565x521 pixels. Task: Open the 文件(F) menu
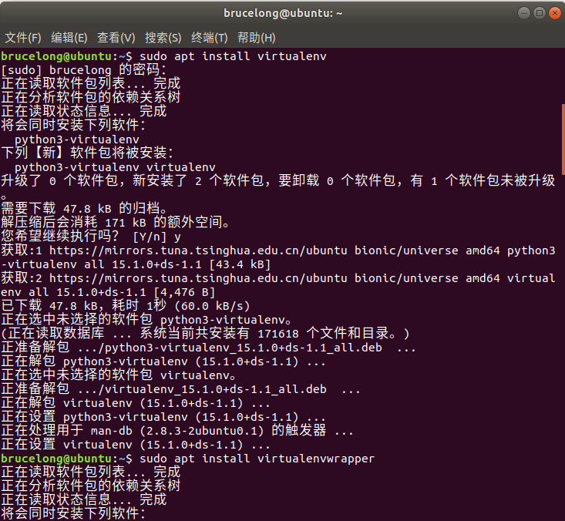click(x=23, y=38)
